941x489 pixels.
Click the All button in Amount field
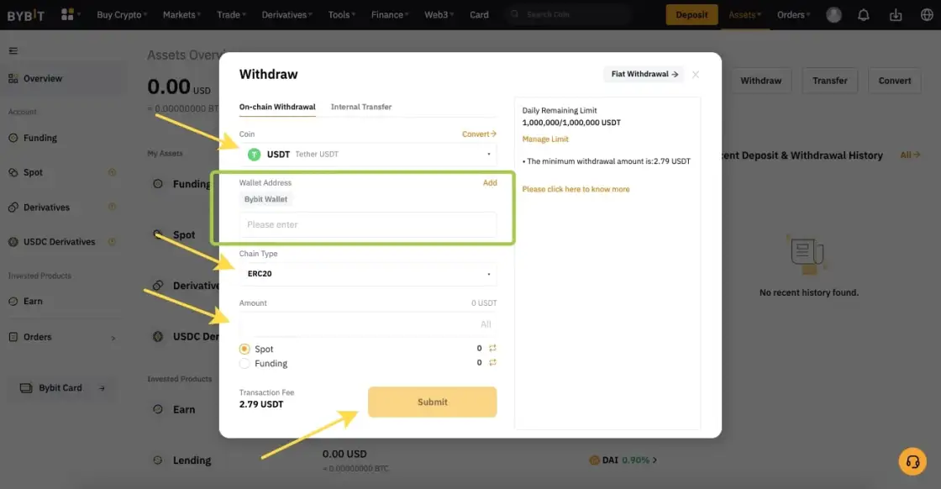(486, 324)
